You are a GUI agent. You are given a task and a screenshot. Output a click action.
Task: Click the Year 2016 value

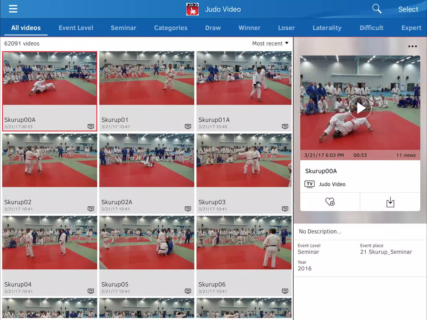click(304, 269)
